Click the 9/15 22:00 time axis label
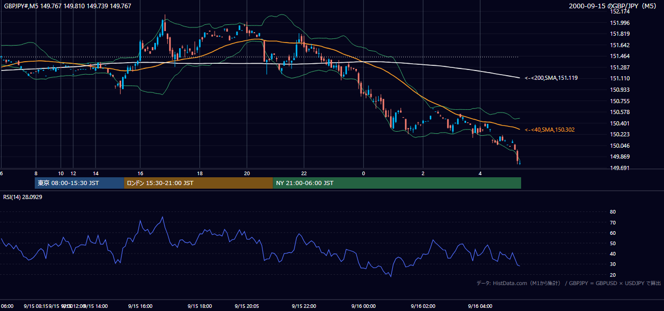664x311 pixels. coord(304,306)
